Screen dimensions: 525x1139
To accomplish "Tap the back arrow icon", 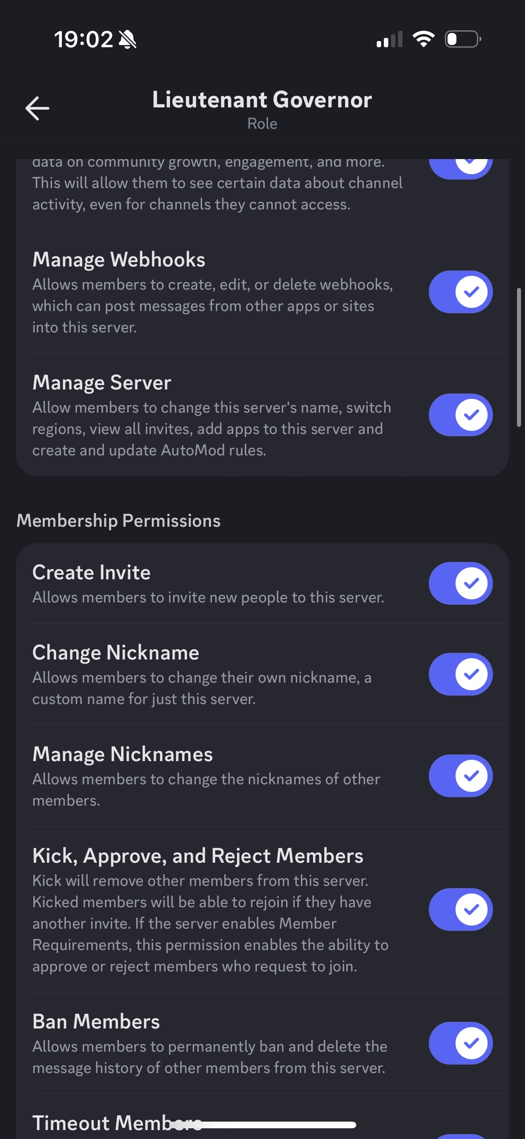I will [37, 108].
